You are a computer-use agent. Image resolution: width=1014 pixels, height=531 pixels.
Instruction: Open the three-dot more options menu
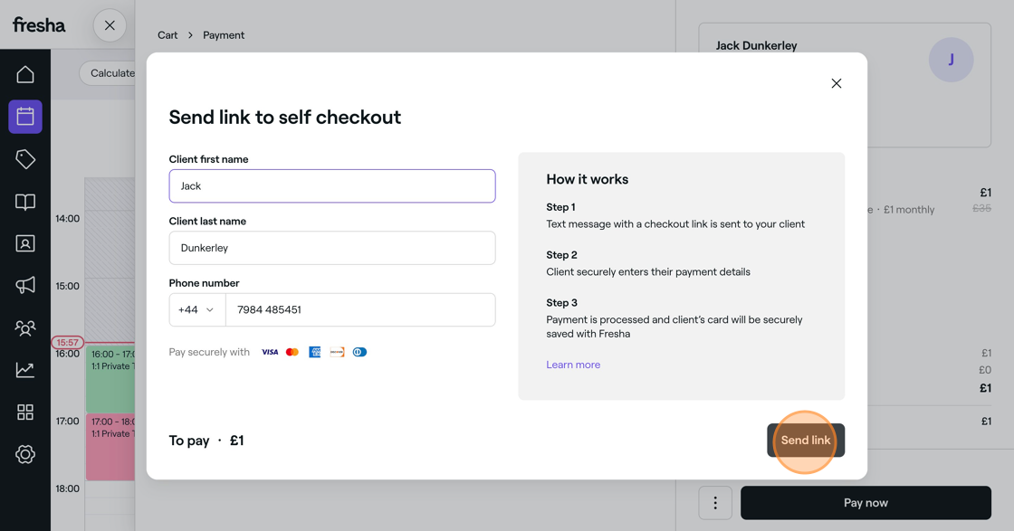pyautogui.click(x=715, y=503)
